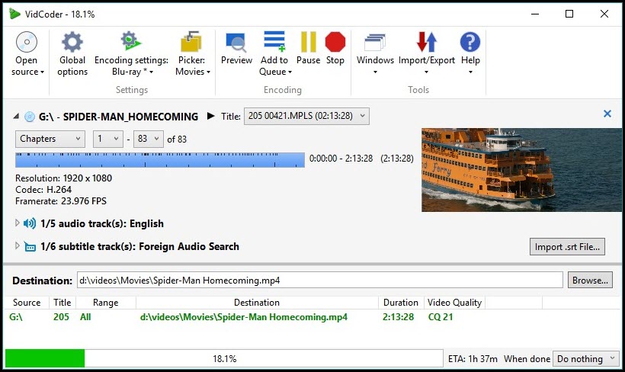Click the 1/5 audio track(s): English label
This screenshot has height=372, width=625.
point(102,223)
